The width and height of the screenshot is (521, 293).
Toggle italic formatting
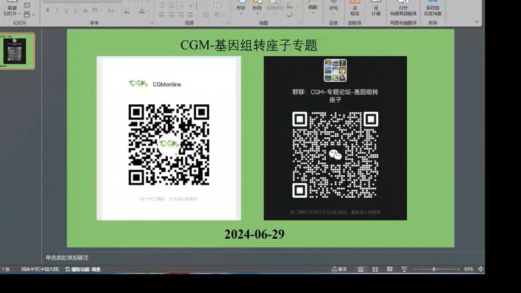click(x=57, y=10)
